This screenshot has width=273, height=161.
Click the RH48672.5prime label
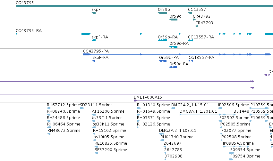(64, 131)
